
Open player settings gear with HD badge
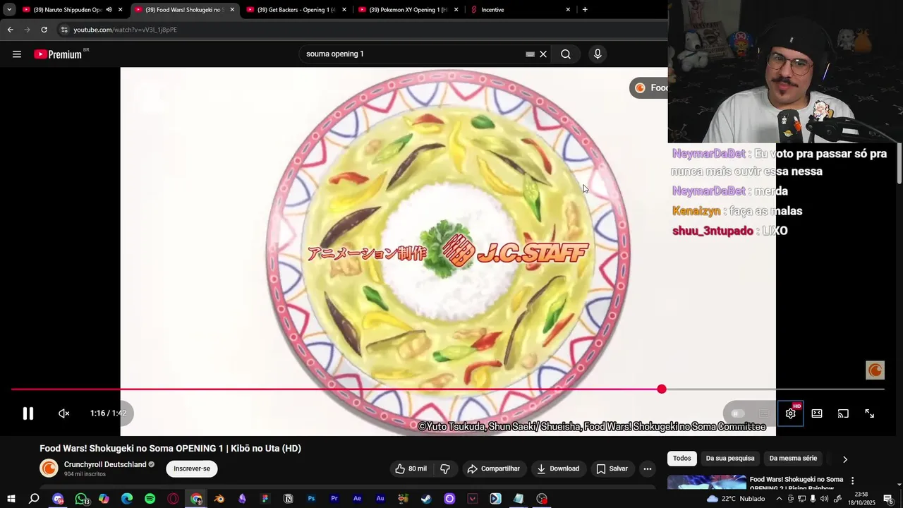click(791, 413)
